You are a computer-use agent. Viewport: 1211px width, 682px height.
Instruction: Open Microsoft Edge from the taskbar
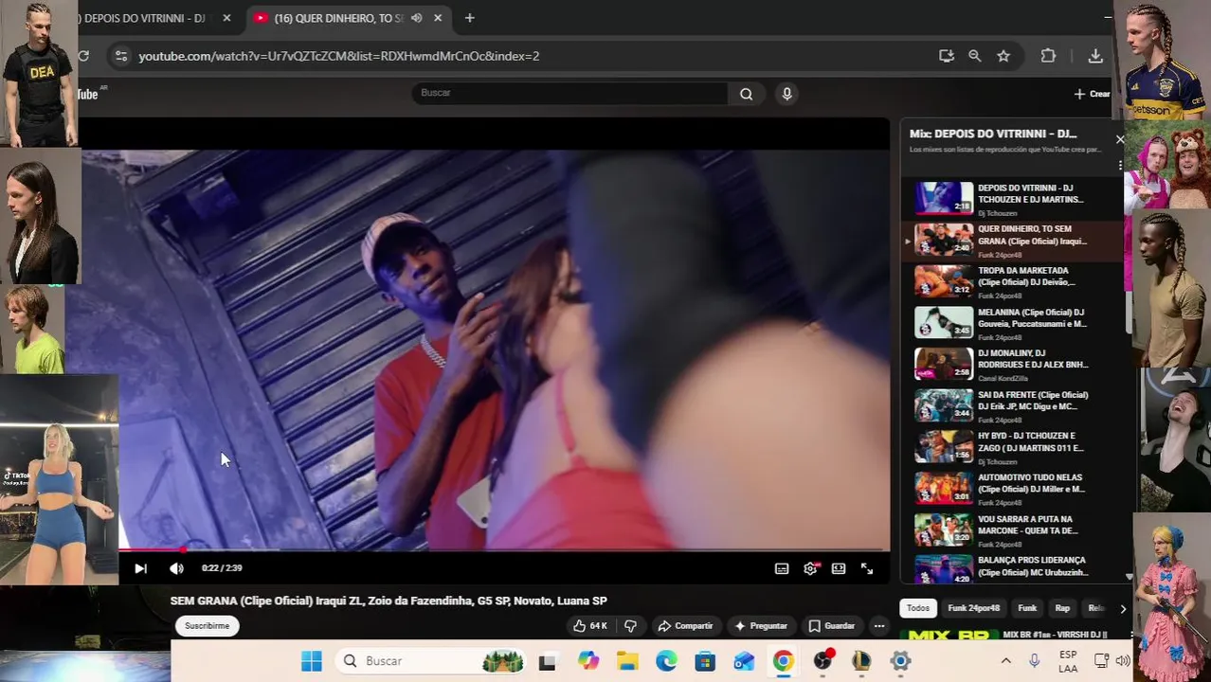click(x=666, y=661)
